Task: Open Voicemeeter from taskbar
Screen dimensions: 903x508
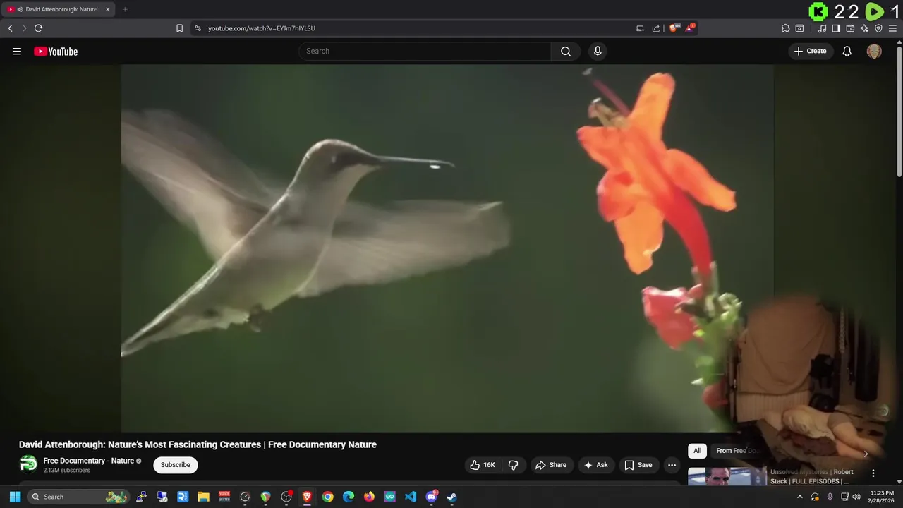Action: pyautogui.click(x=224, y=497)
